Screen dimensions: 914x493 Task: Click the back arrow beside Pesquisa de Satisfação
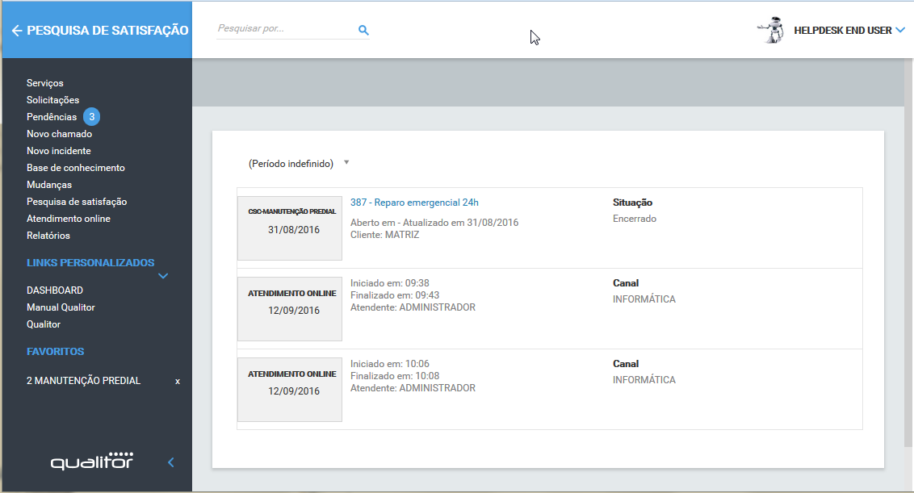16,31
